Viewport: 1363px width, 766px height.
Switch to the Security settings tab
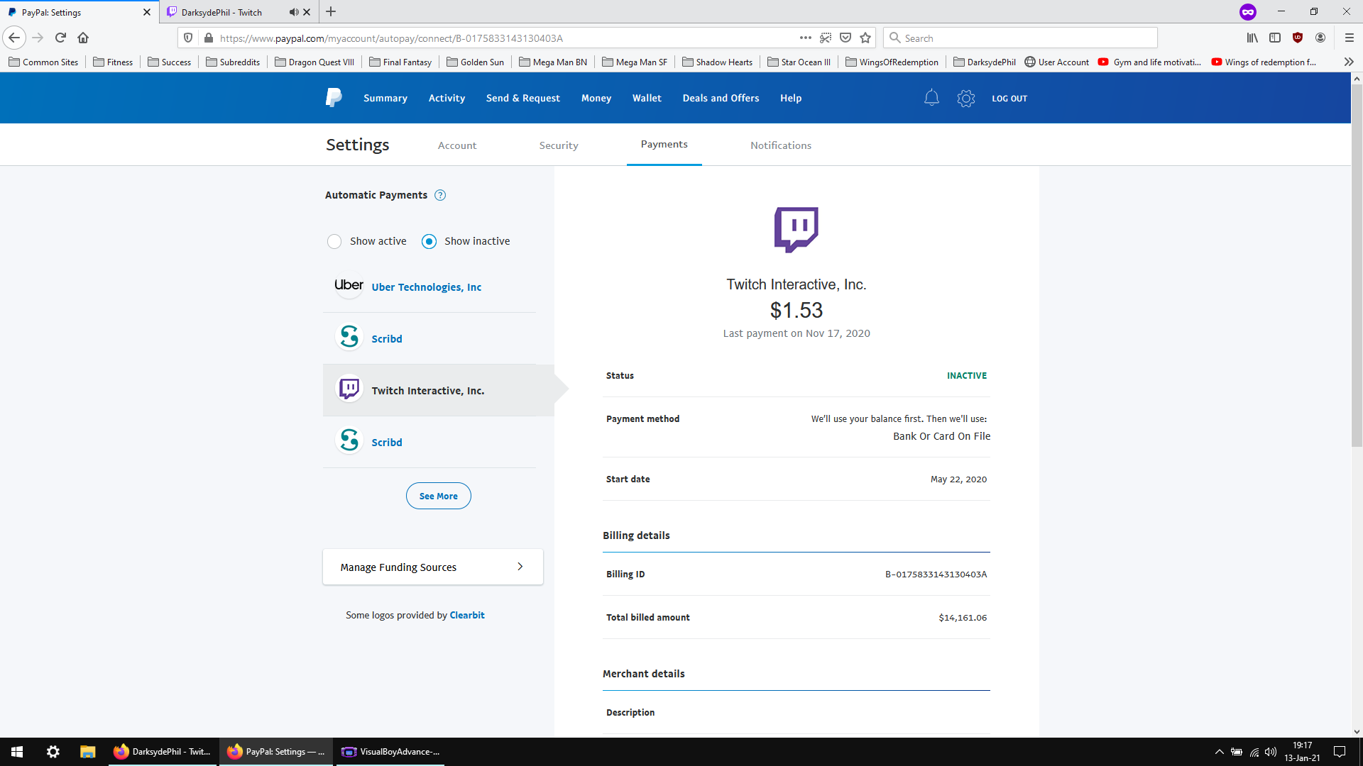pos(559,145)
